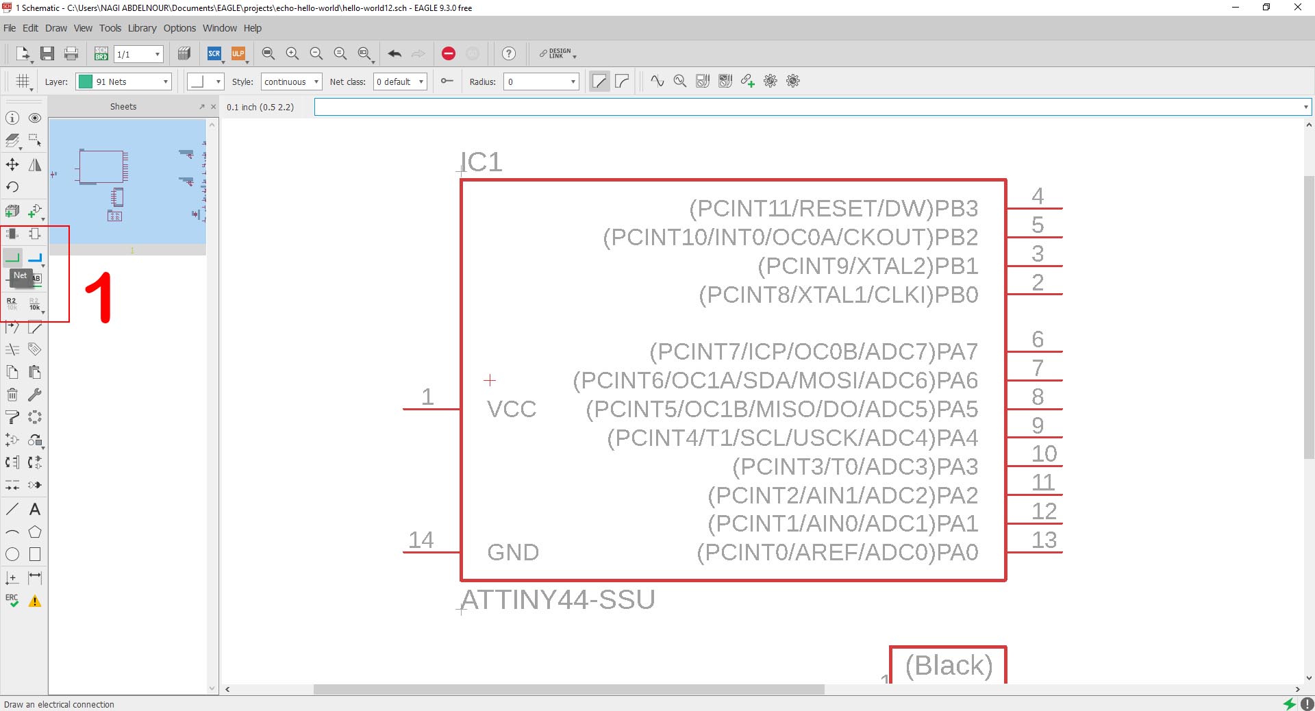1315x711 pixels.
Task: Open the Errors warning list
Action: pyautogui.click(x=35, y=601)
